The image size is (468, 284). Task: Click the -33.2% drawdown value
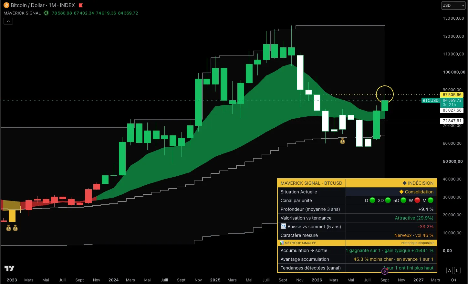(426, 227)
